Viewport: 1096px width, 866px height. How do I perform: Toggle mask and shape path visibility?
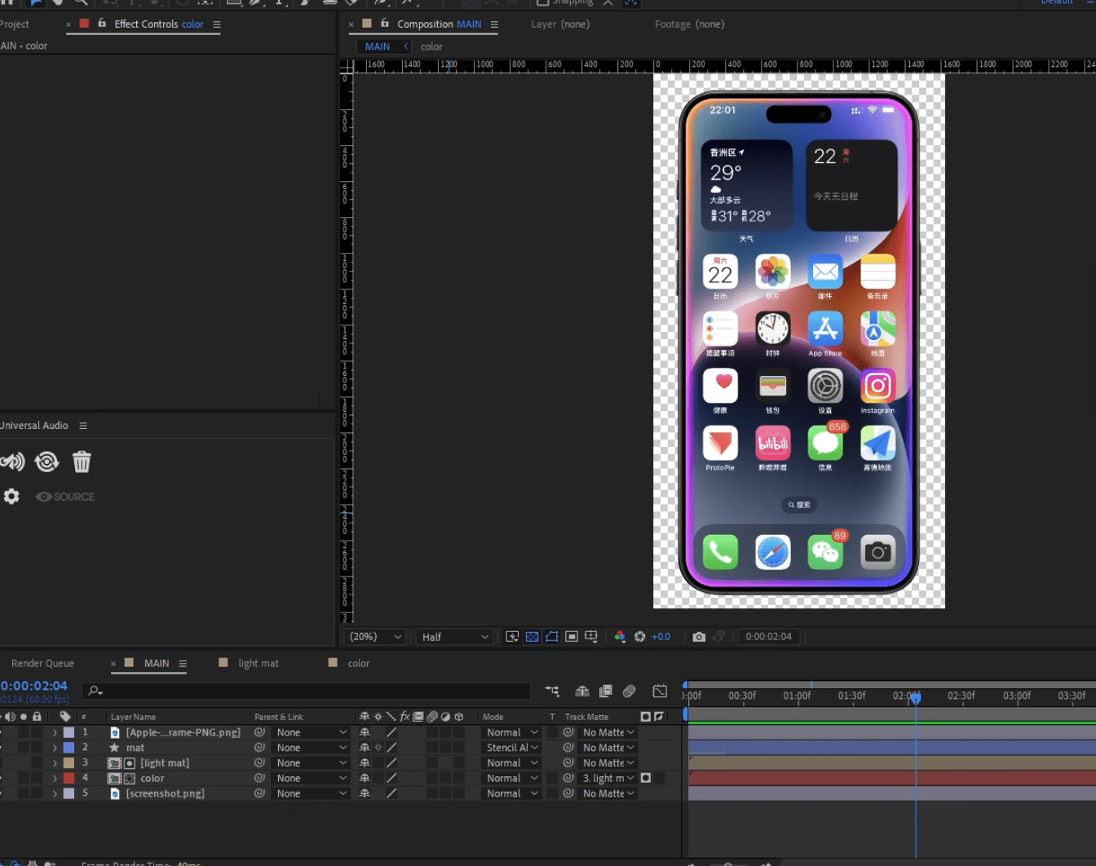pos(552,637)
